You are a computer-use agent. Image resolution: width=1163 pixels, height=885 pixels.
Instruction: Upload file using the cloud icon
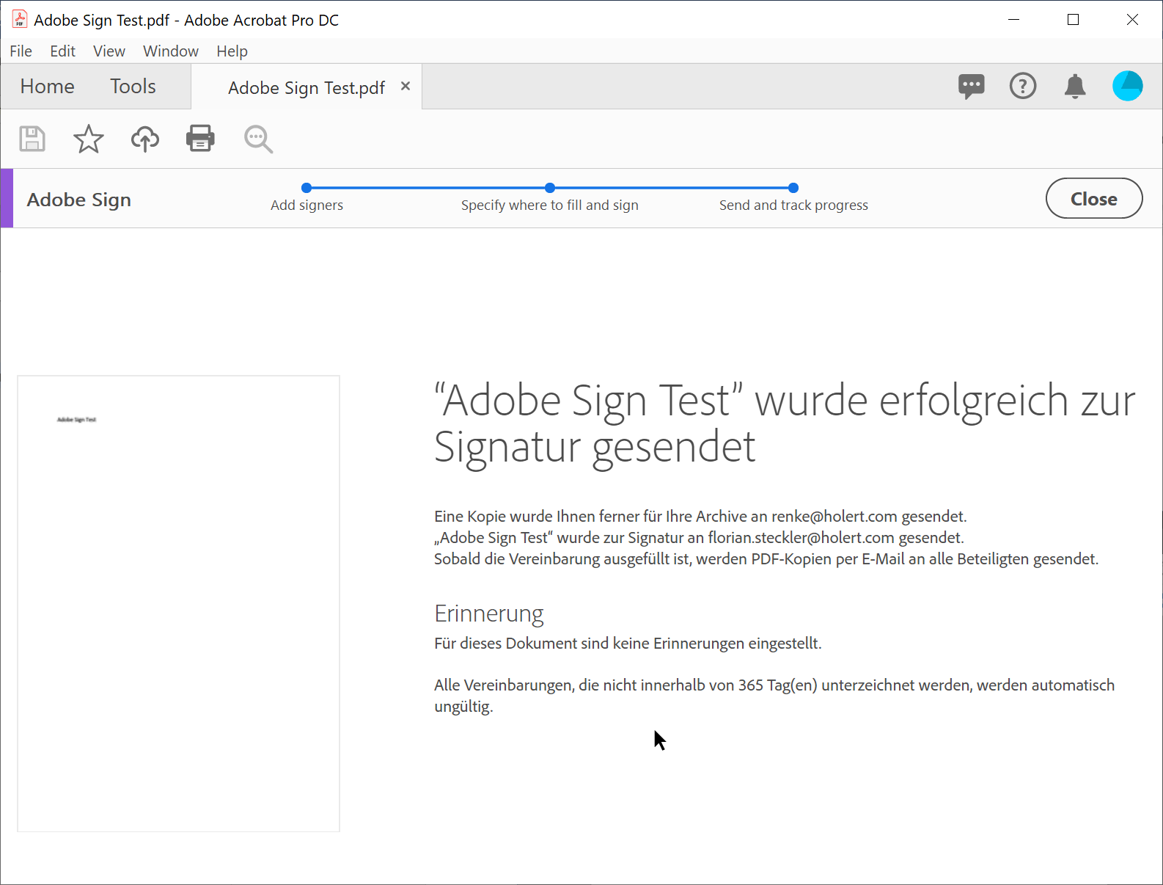click(x=145, y=139)
